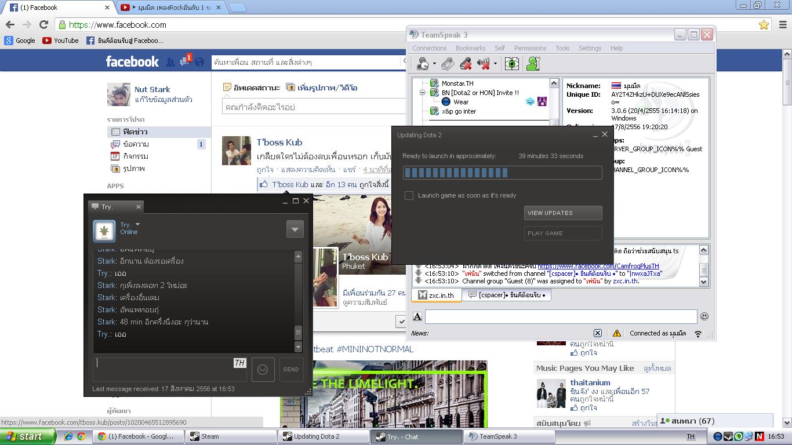The height and width of the screenshot is (445, 792).
Task: Click TeamSpeak mute microphone toolbar icon
Action: pos(465,64)
